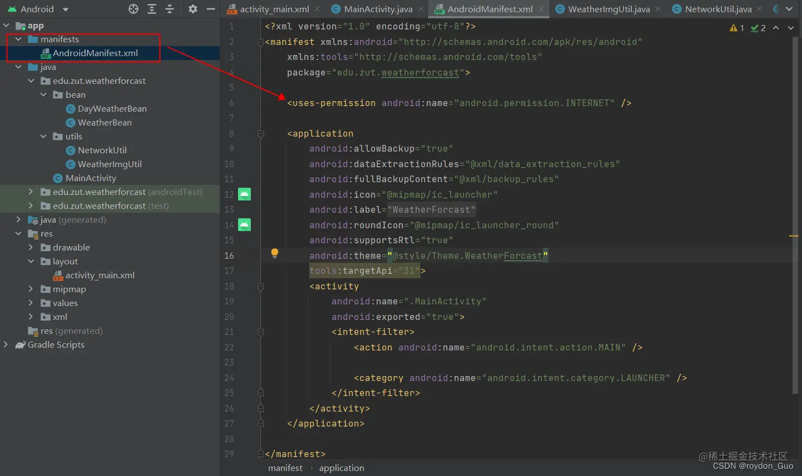Click application in the breadcrumb bar
802x476 pixels.
341,468
